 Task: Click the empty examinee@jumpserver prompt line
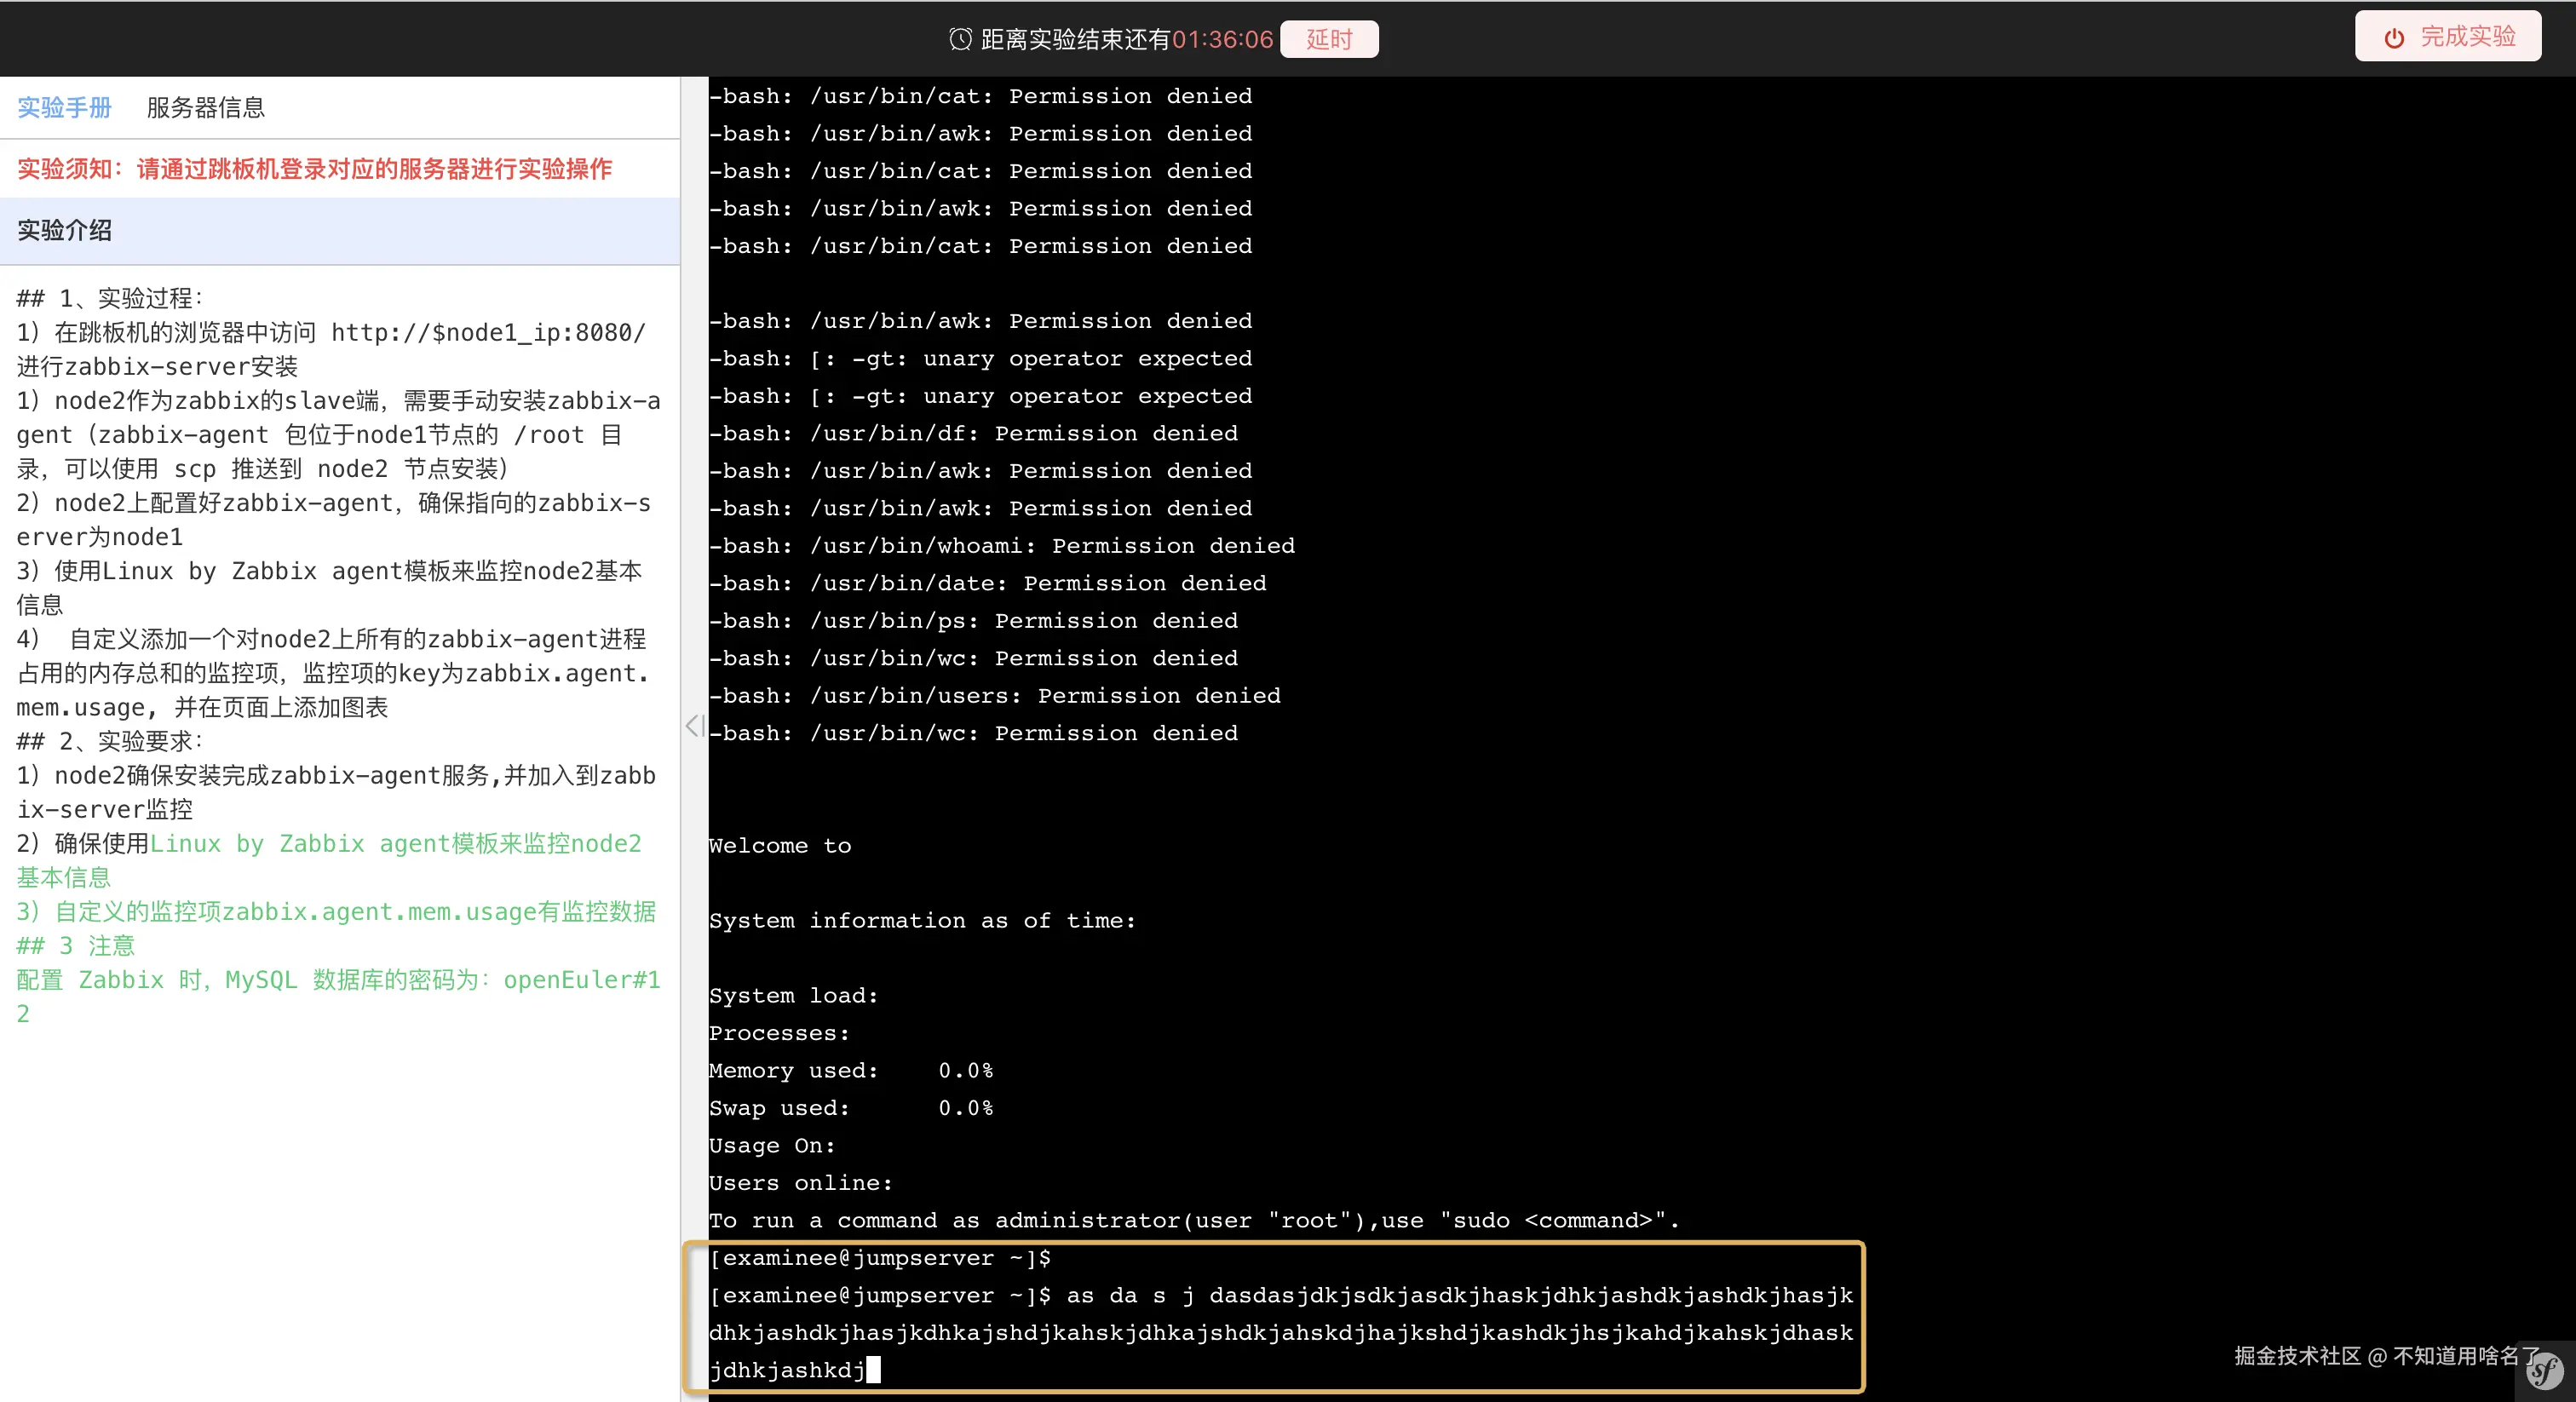(x=879, y=1258)
